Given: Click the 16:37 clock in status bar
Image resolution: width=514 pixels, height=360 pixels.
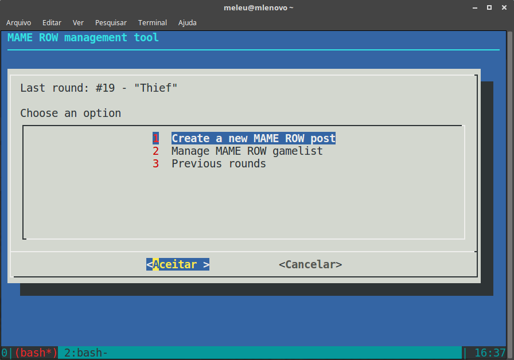Looking at the screenshot, I should pos(490,353).
